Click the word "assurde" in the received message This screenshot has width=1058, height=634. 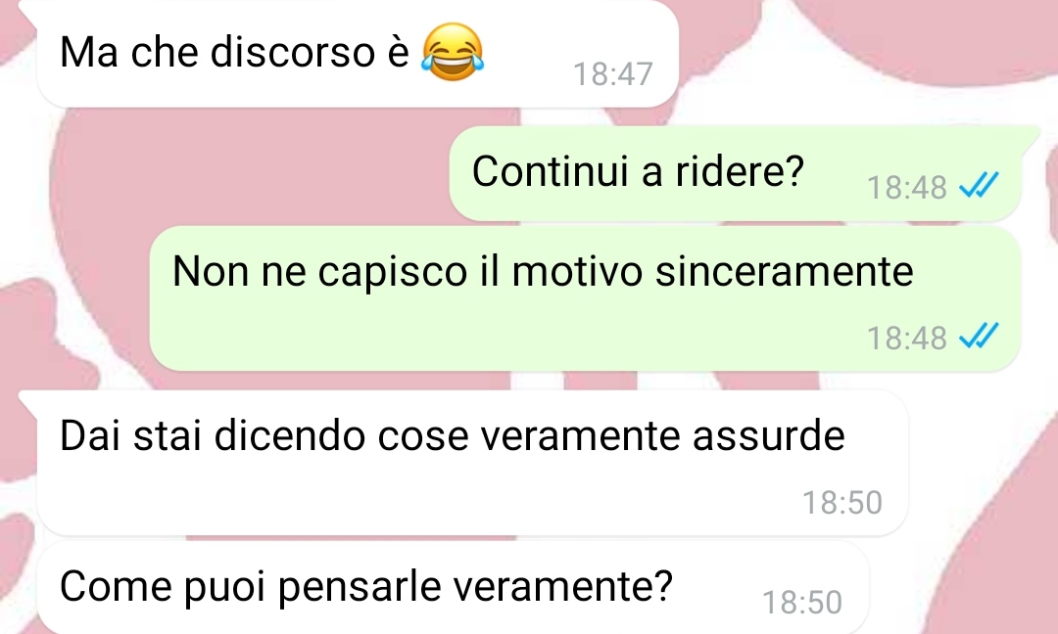pyautogui.click(x=769, y=435)
